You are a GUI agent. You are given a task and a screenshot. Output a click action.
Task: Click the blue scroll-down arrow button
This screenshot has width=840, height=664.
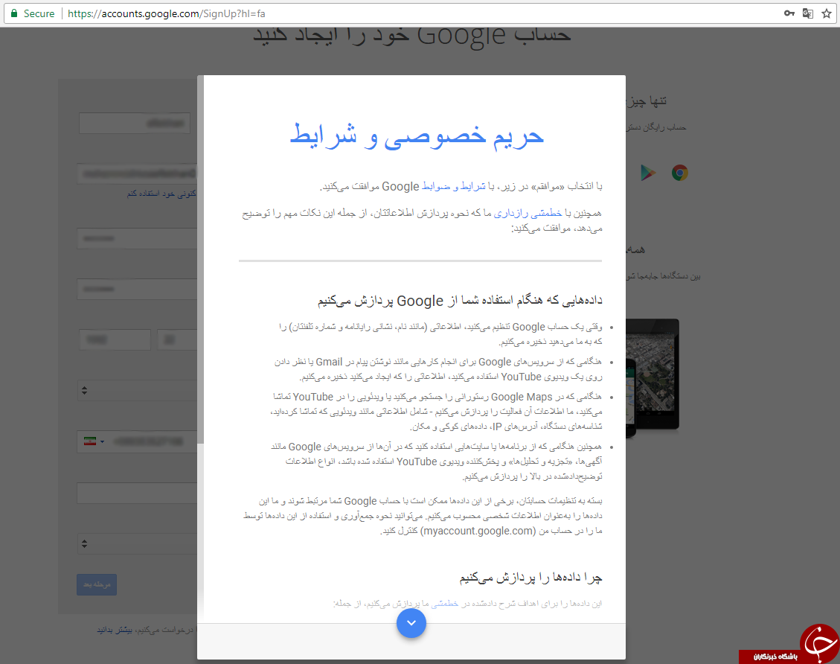tap(411, 623)
